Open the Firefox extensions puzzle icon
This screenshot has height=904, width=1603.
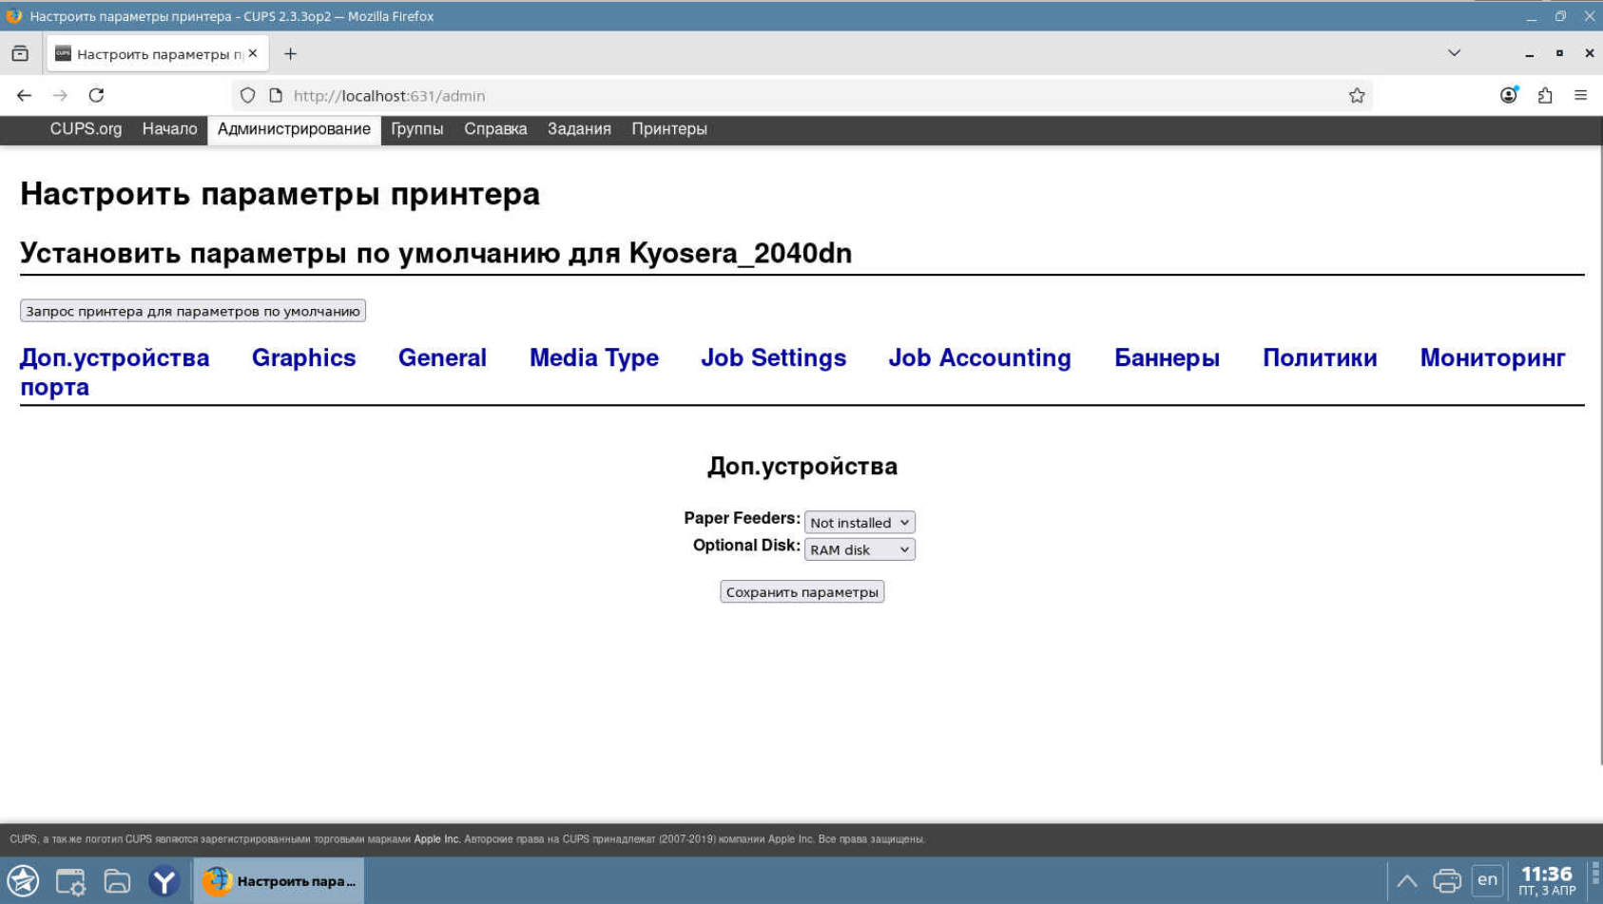pos(1544,95)
